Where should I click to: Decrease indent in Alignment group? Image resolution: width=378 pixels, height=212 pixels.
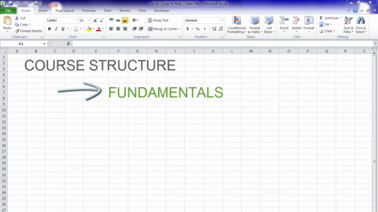tap(135, 29)
